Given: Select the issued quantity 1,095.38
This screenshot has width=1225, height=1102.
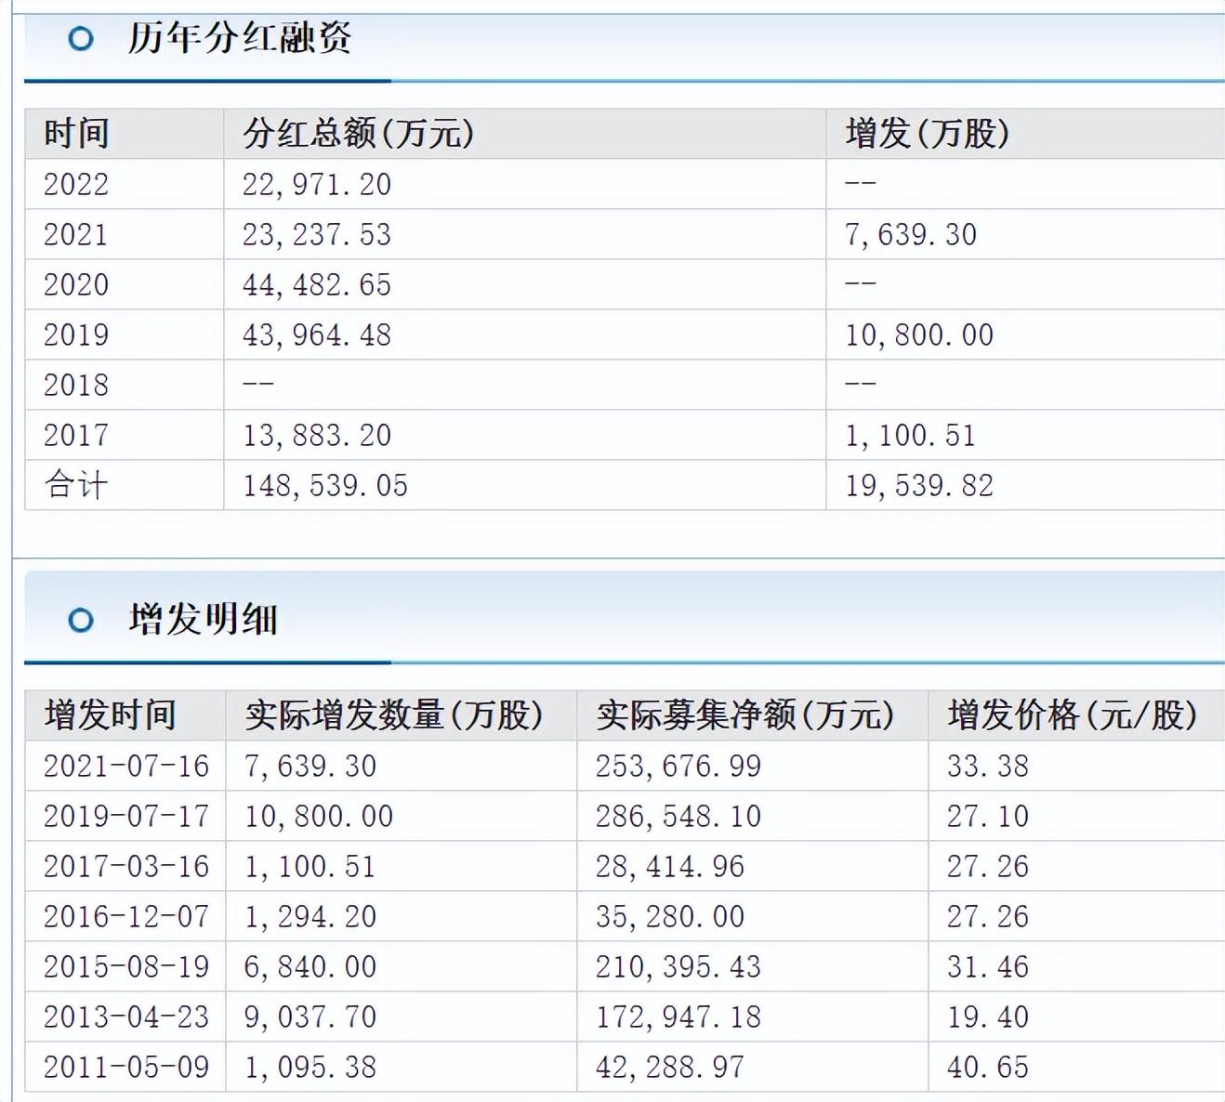Looking at the screenshot, I should tap(310, 1067).
